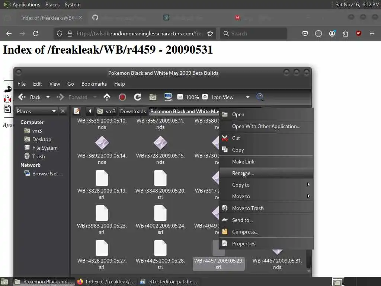Choose Make Link in context menu
Screen dimensions: 381x286
coord(266,162)
